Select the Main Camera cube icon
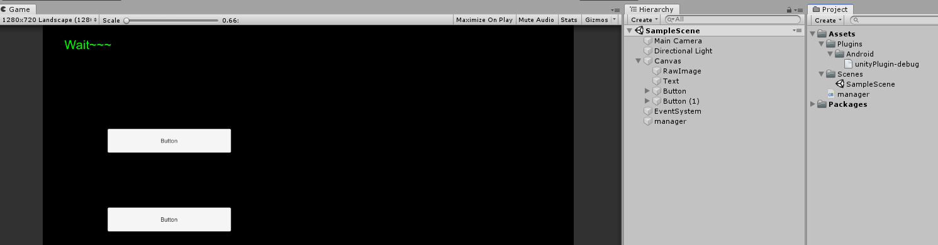Image resolution: width=938 pixels, height=245 pixels. [x=648, y=41]
